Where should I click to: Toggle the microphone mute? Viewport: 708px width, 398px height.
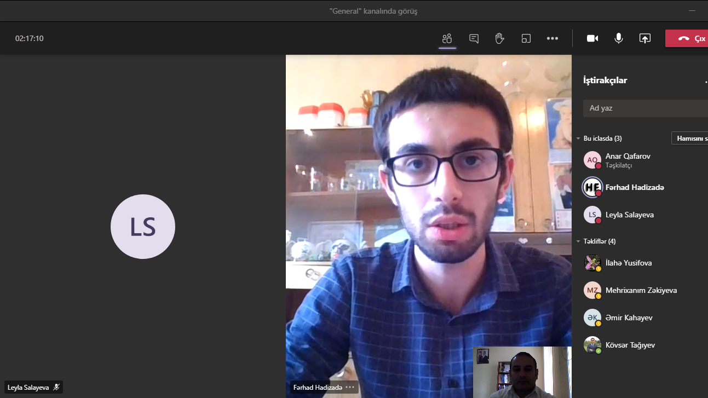tap(619, 38)
